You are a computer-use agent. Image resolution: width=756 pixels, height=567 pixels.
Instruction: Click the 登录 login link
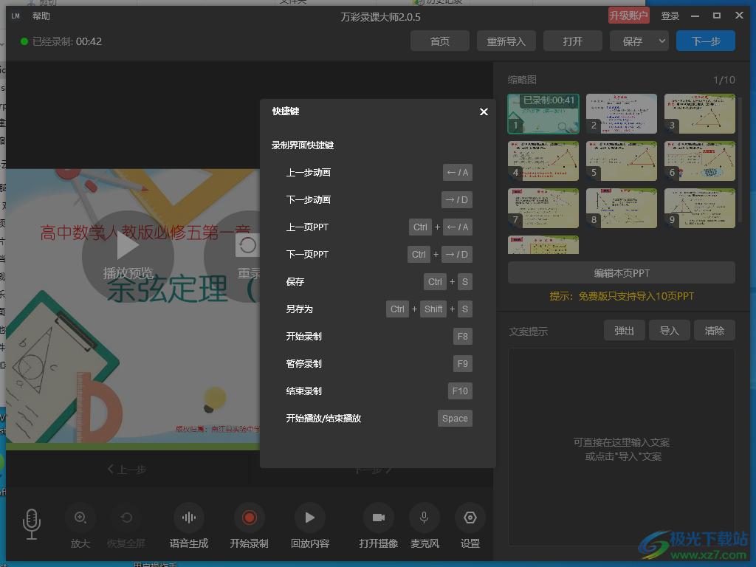click(x=670, y=16)
